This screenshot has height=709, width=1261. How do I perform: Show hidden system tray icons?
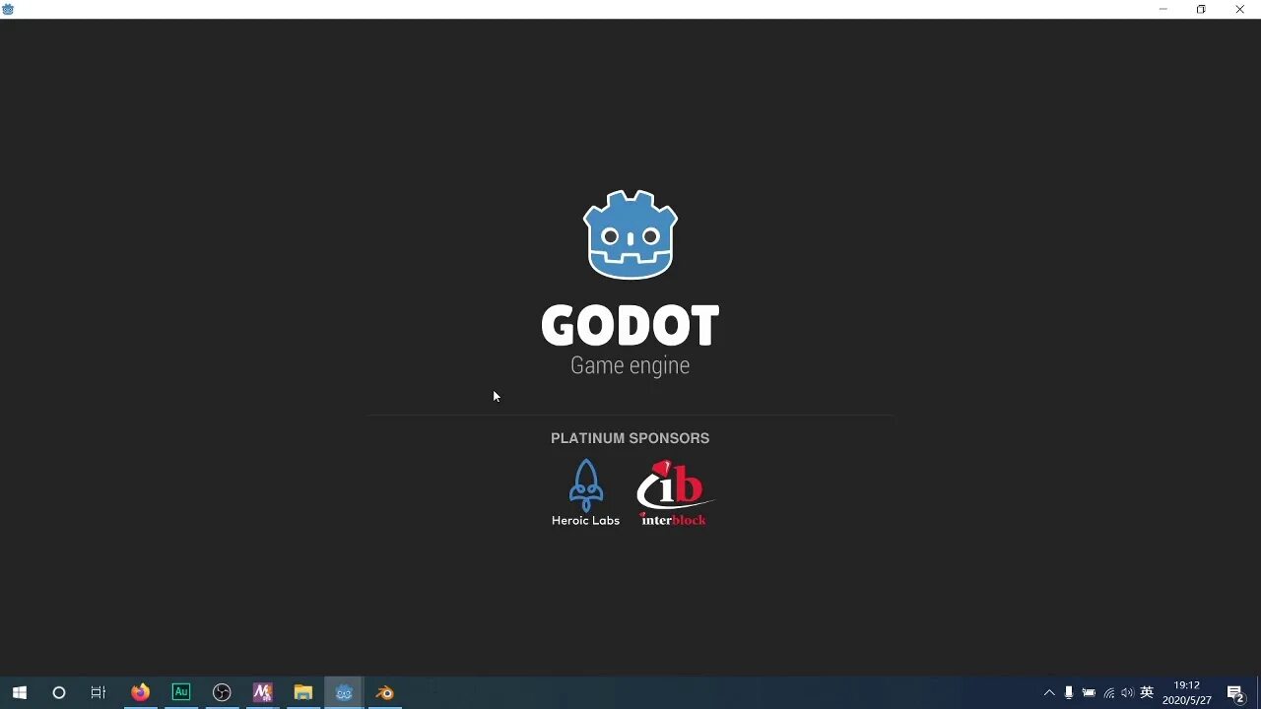[x=1049, y=693]
